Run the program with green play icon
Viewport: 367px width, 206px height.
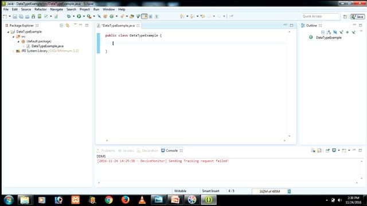point(79,17)
